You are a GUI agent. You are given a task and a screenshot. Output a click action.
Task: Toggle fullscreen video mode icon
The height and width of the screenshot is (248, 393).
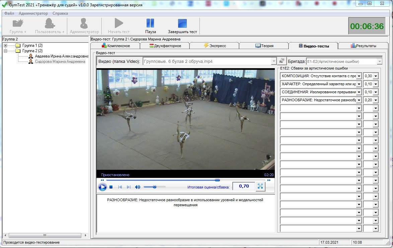click(260, 187)
